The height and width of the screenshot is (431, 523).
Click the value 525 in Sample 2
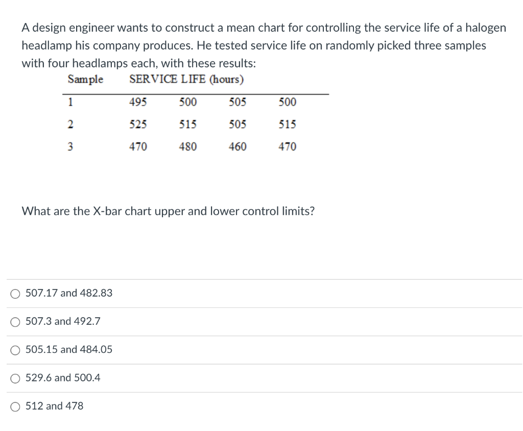coord(138,124)
